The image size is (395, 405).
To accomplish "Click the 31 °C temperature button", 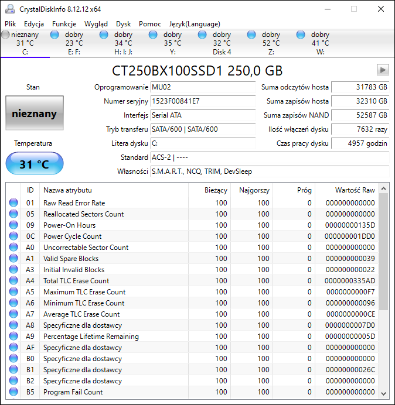I will (x=34, y=164).
